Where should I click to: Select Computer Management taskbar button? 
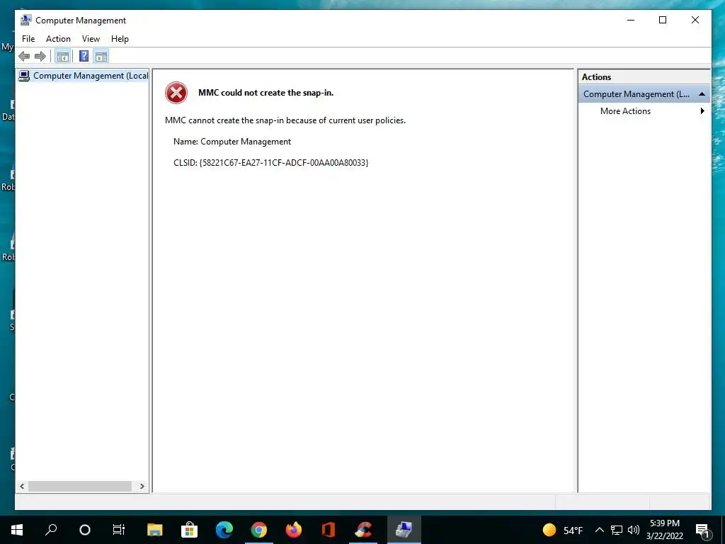404,530
